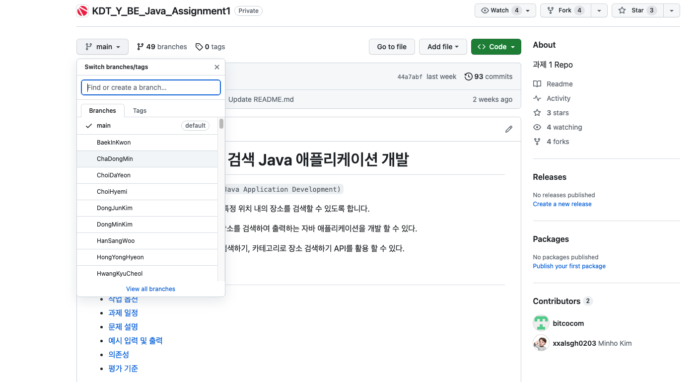
Task: Close the Switch branches/tags popup
Action: point(217,67)
